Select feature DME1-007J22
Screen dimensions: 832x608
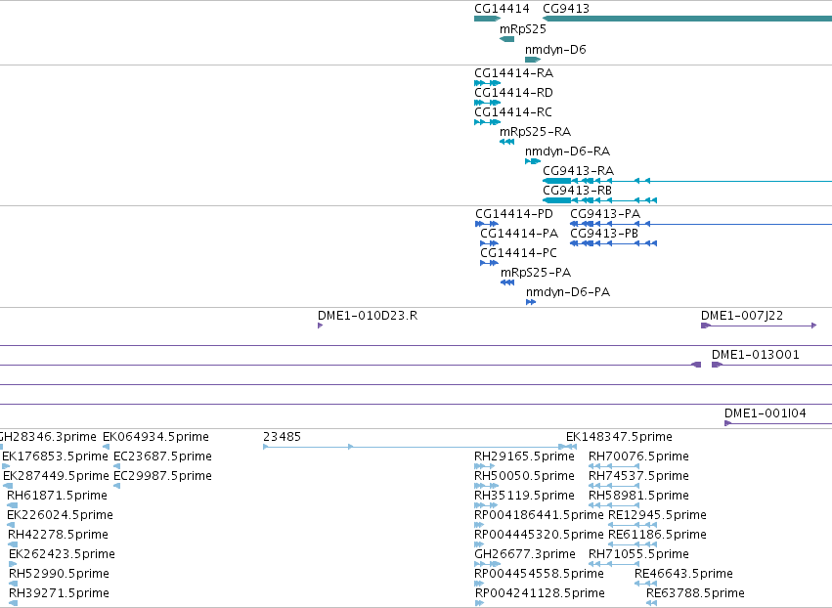pyautogui.click(x=742, y=316)
